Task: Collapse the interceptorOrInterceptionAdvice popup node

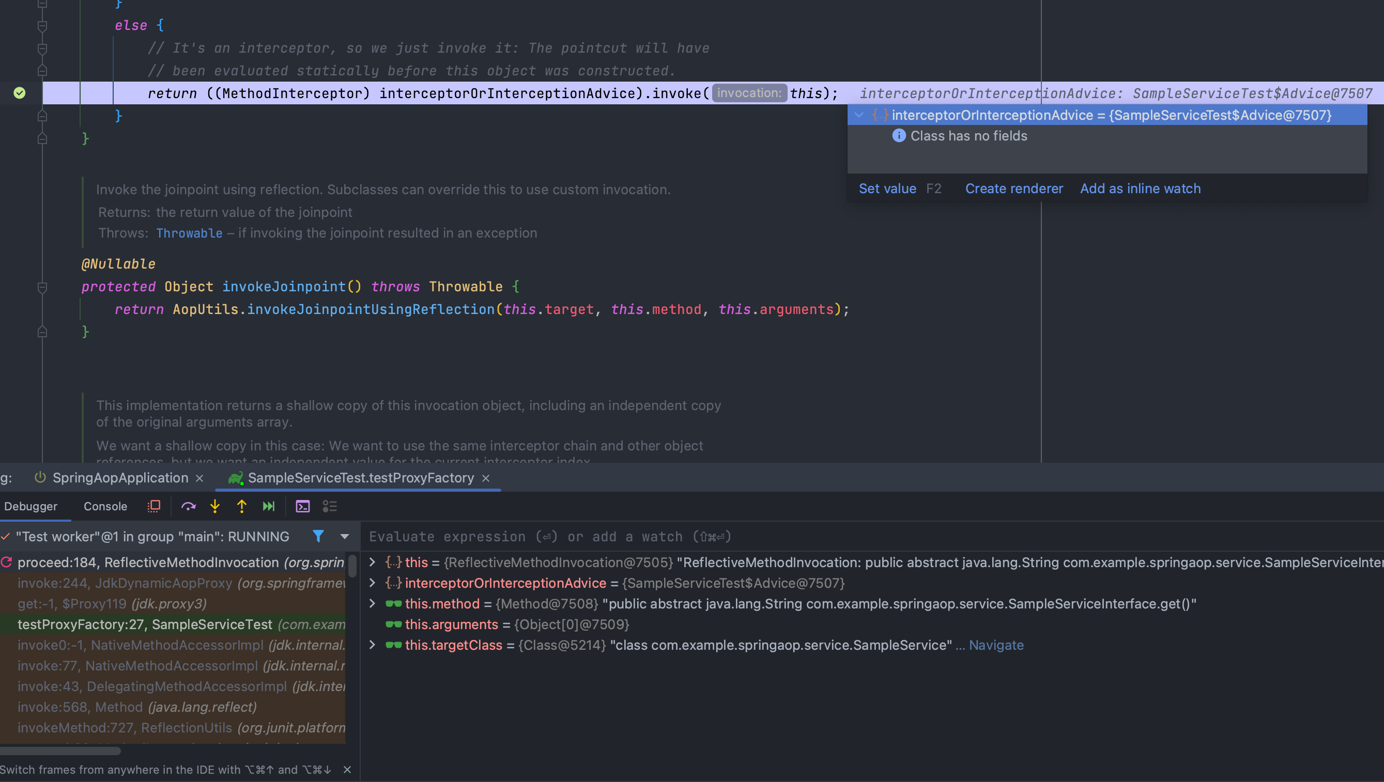Action: coord(859,115)
